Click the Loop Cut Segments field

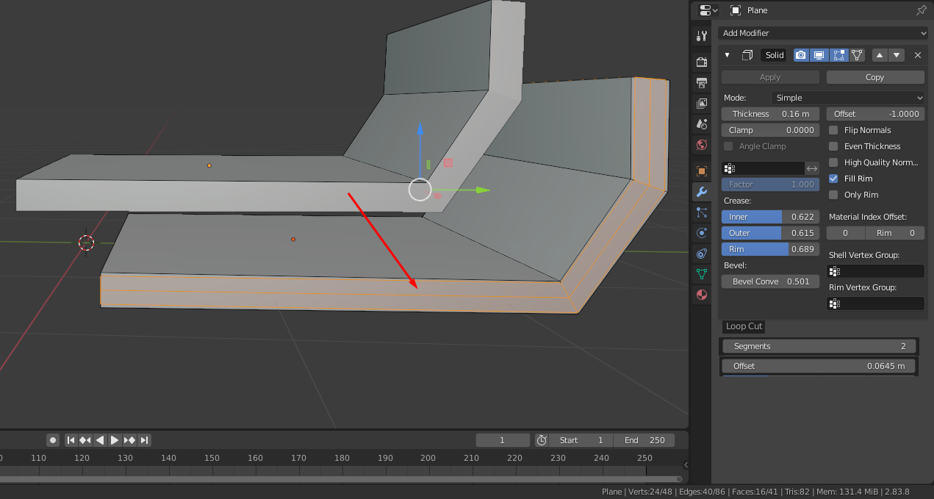(x=819, y=346)
